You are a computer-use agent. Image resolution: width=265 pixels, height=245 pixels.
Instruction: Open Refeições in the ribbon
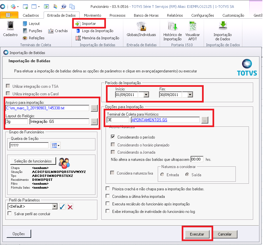[x=33, y=38]
